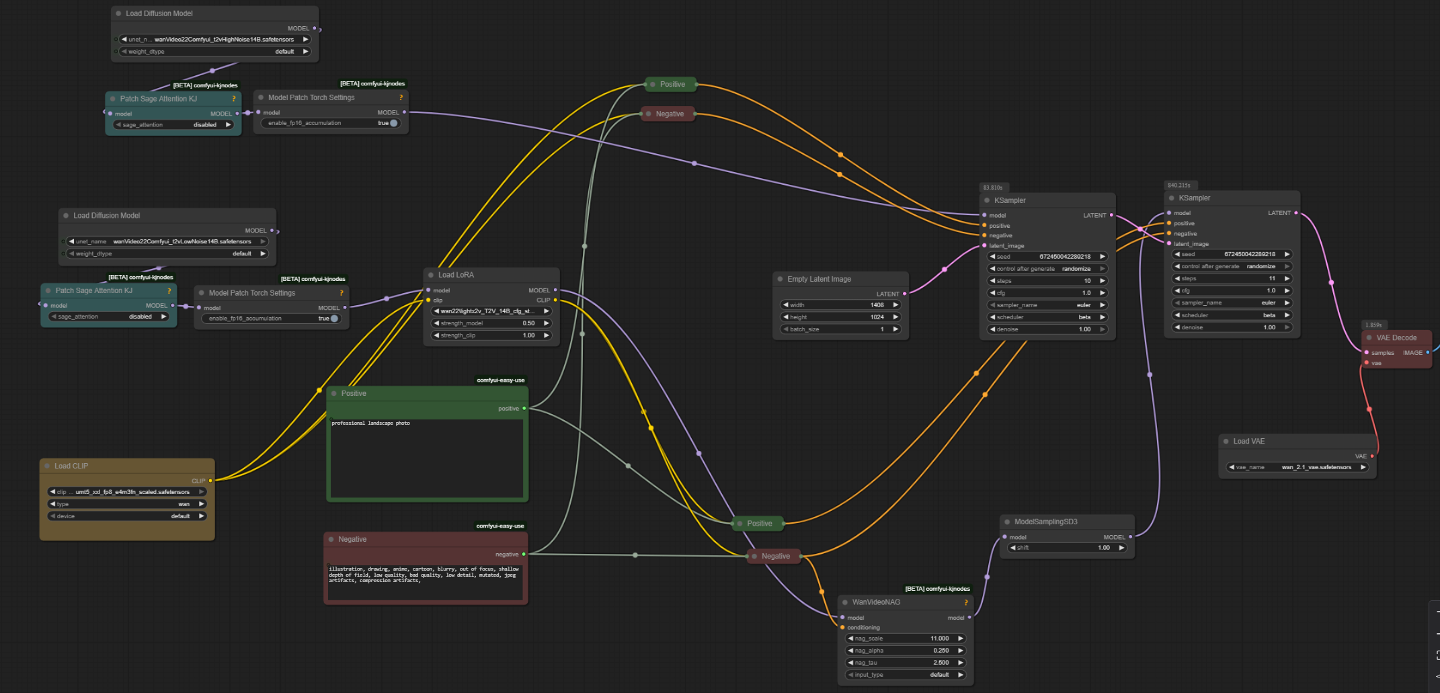Image resolution: width=1440 pixels, height=693 pixels.
Task: Open help on the upper Model Patch Torch Settings
Action: [x=401, y=97]
